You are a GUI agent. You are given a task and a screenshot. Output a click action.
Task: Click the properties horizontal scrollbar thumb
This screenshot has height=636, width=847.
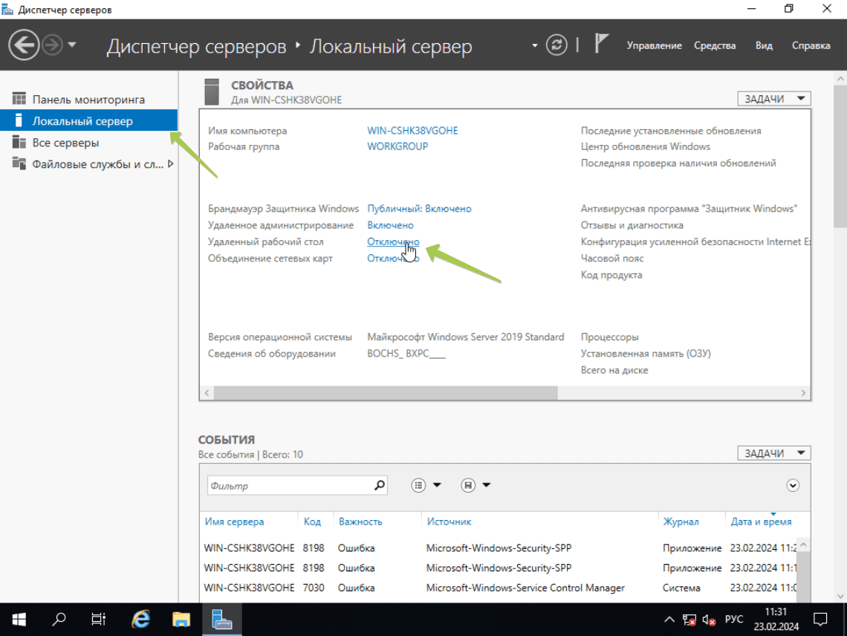click(386, 393)
